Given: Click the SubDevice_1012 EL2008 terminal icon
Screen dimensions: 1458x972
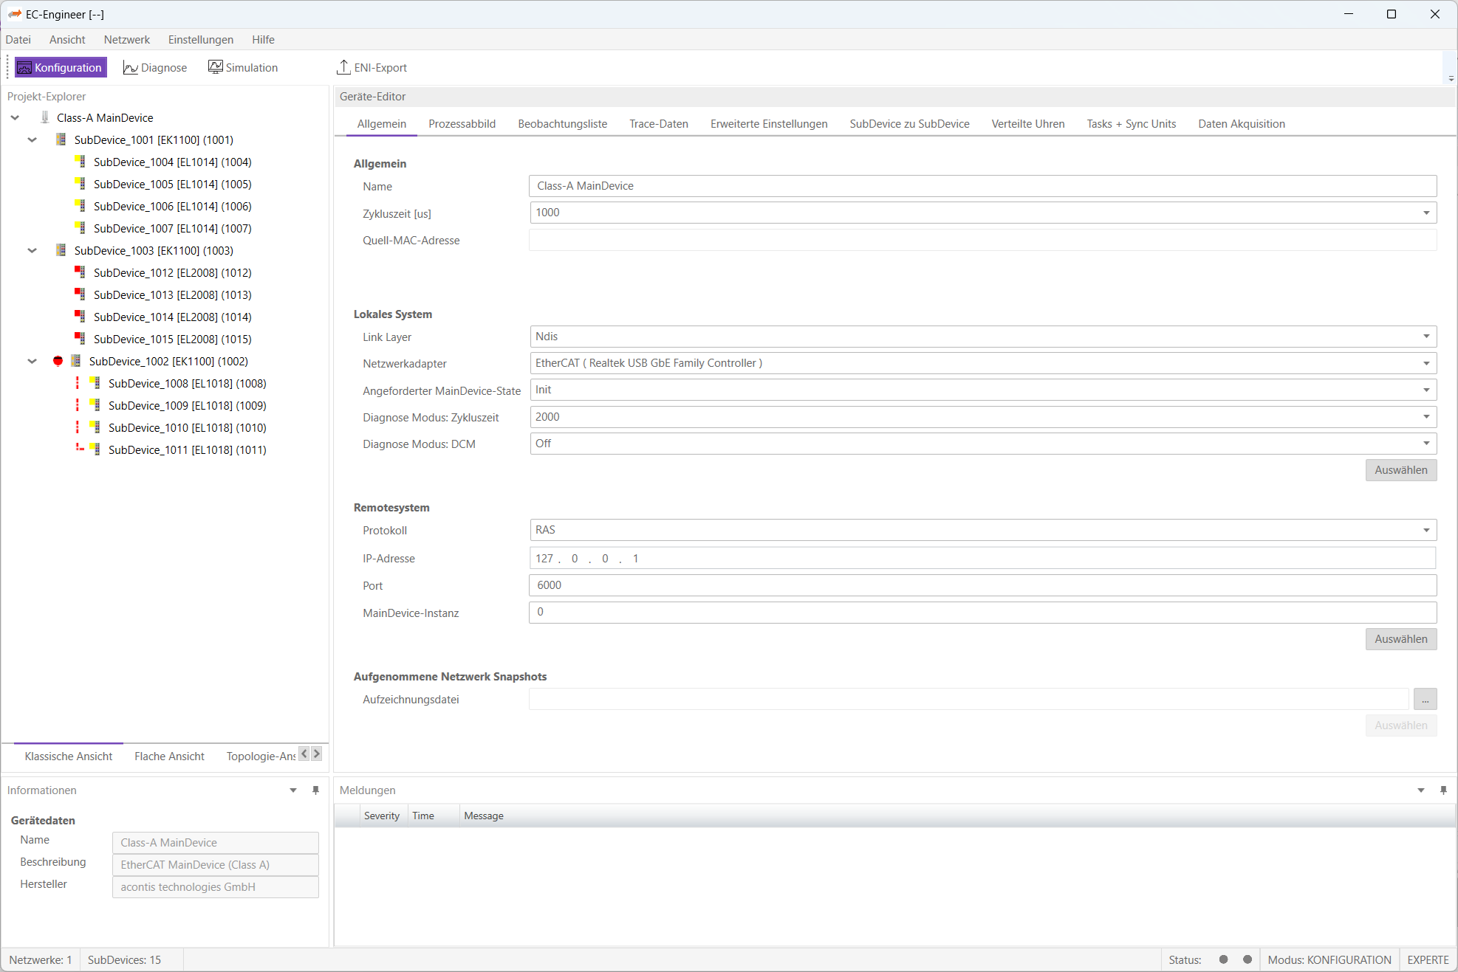Looking at the screenshot, I should pos(80,272).
